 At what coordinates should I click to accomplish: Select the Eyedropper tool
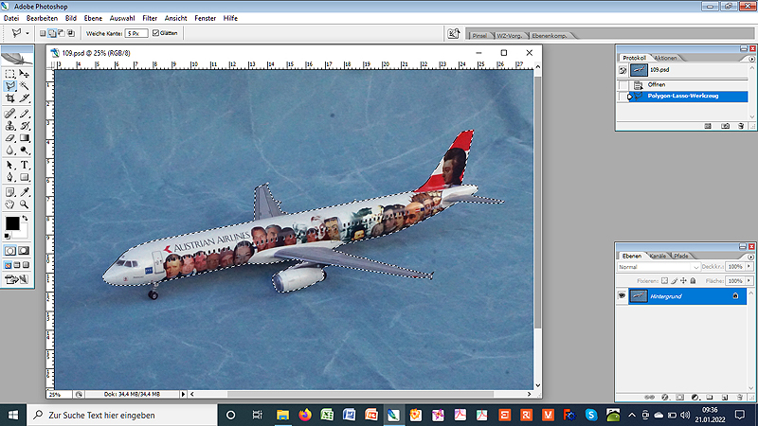pos(25,192)
